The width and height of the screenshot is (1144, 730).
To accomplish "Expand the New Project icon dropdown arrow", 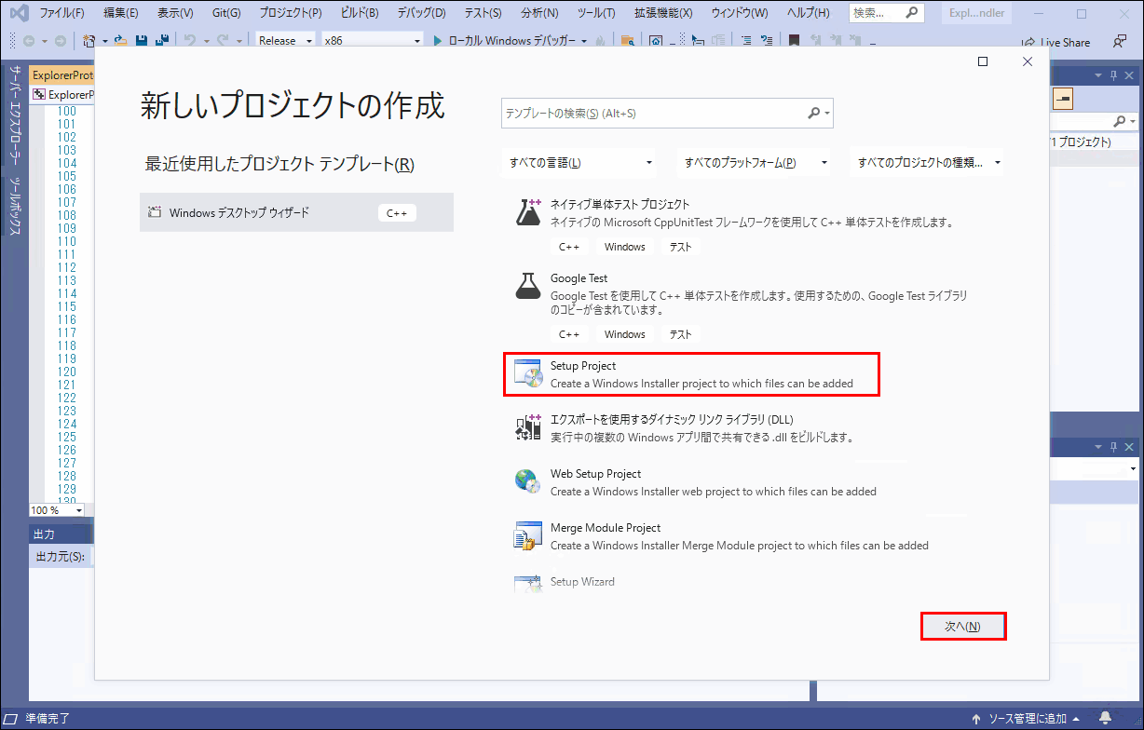I will point(105,41).
